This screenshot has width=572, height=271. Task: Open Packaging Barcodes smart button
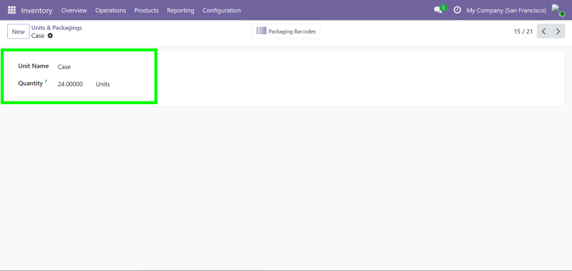(286, 31)
